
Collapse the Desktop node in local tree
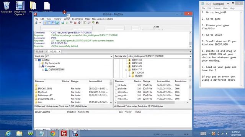pos(36,60)
